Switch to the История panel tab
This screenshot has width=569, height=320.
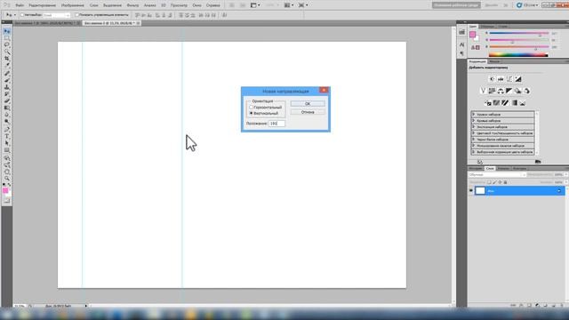(476, 168)
